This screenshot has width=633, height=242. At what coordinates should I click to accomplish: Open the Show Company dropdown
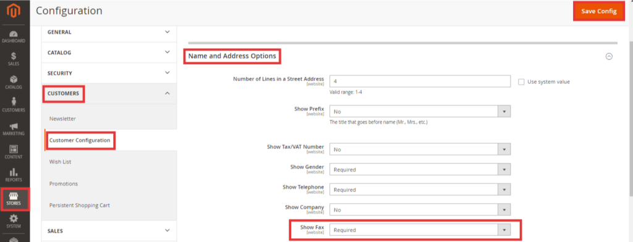420,210
